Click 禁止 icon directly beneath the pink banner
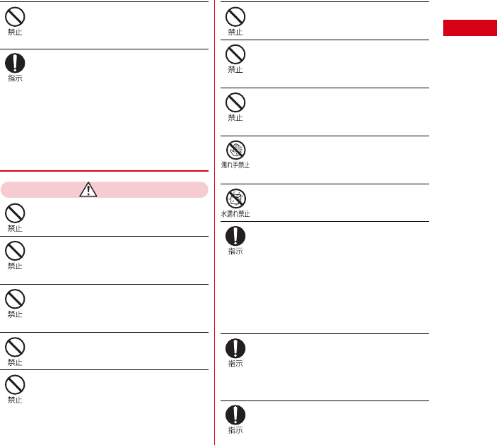The width and height of the screenshot is (497, 445). click(x=15, y=213)
